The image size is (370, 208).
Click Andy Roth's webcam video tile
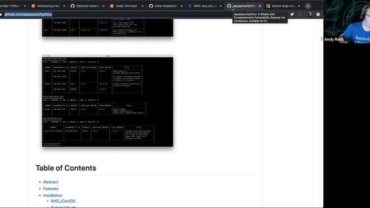click(x=347, y=22)
